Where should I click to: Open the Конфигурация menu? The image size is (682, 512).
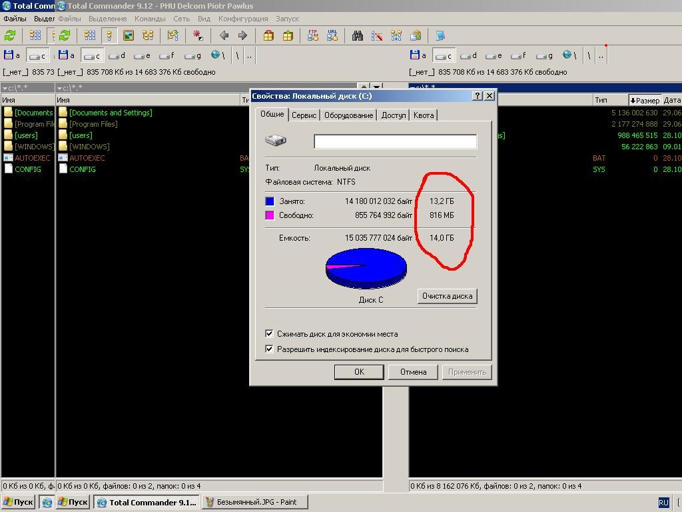click(x=243, y=19)
